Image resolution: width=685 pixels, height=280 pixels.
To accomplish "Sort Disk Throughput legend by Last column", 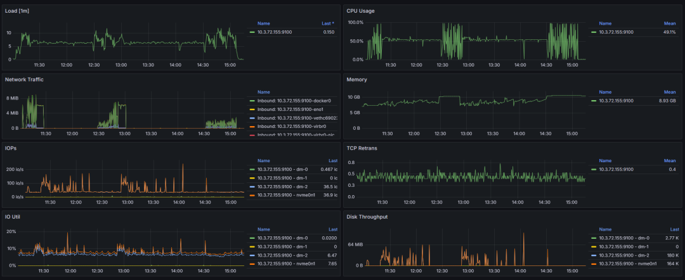I will click(674, 229).
